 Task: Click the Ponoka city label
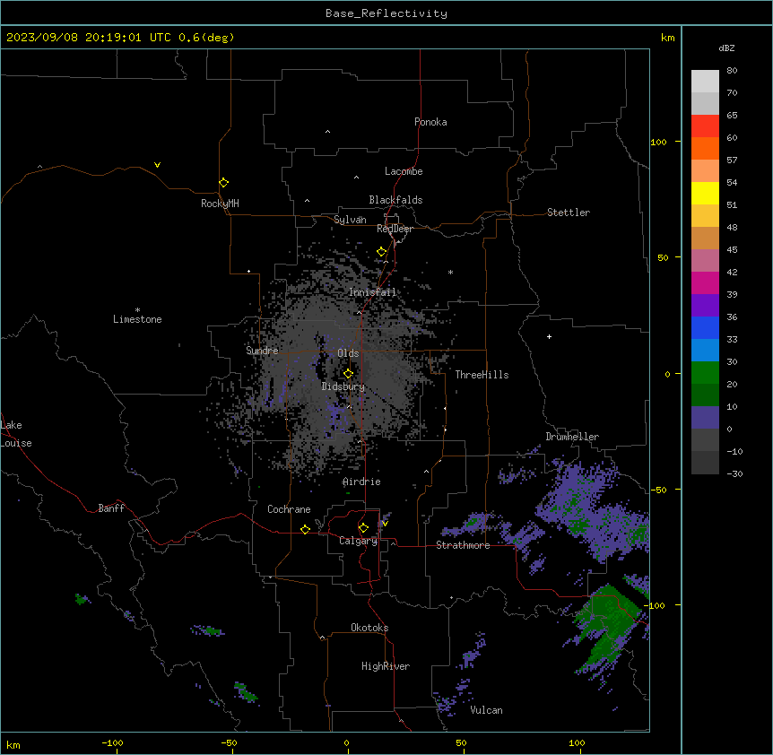430,122
